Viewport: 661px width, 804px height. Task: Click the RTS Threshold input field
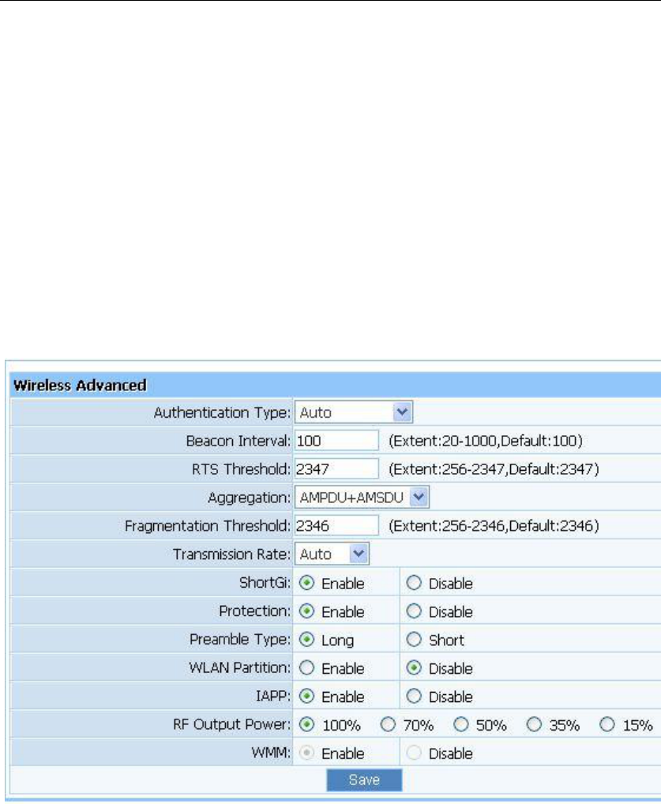coord(336,469)
